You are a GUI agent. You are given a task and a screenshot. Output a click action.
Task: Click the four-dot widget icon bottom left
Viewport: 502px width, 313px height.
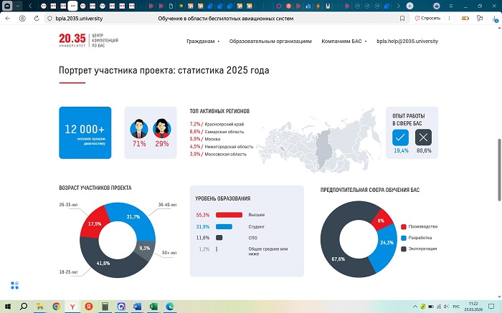coord(14,285)
